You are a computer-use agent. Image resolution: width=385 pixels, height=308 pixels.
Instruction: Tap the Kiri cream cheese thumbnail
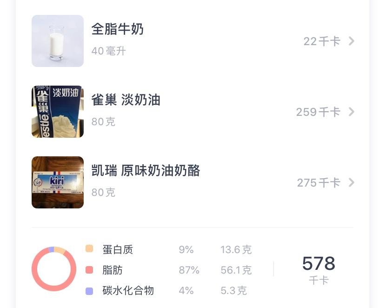[x=58, y=182]
